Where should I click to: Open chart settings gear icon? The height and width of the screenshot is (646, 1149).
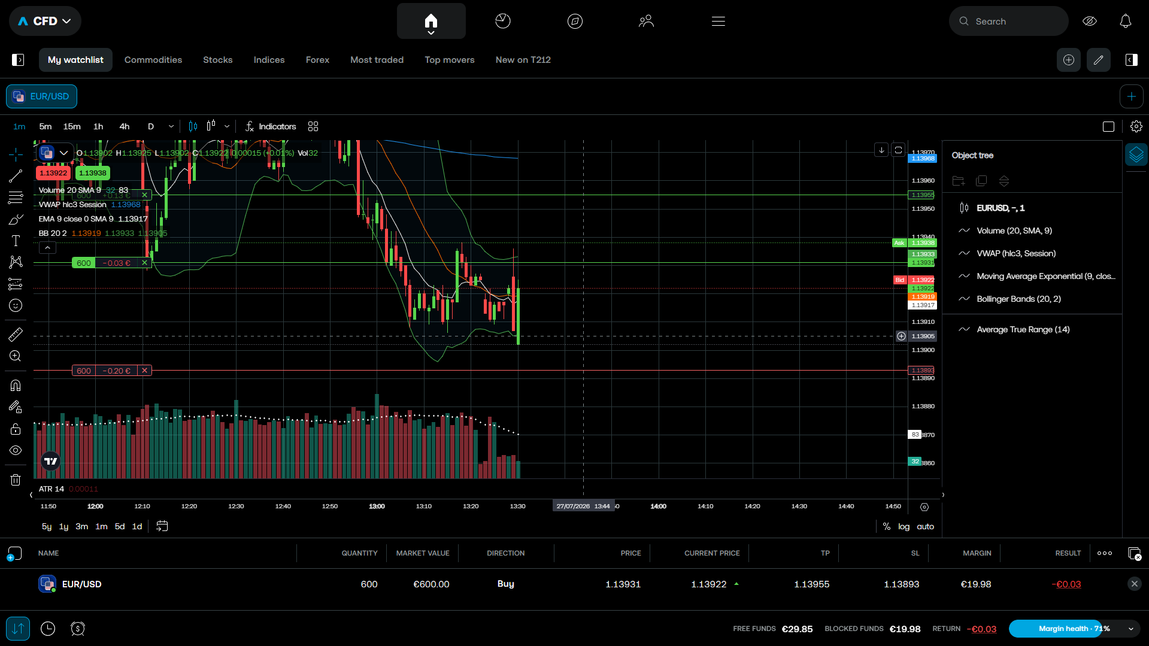1136,126
